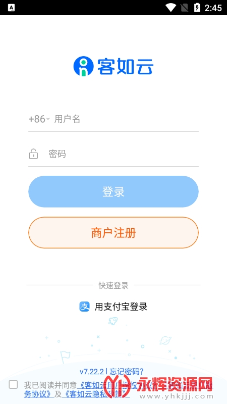Check the agreement consent checkbox
This screenshot has height=404, width=227.
pos(13,385)
